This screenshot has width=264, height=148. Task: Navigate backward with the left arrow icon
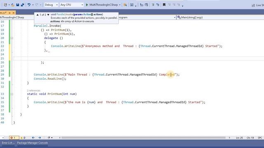pos(33,138)
